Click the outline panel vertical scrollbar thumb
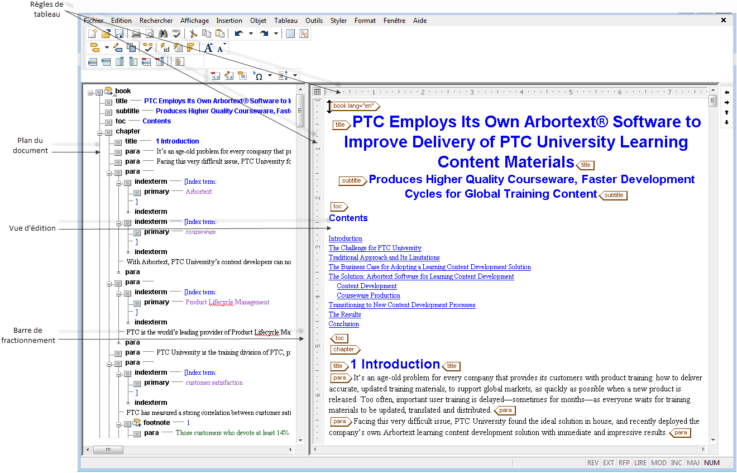The image size is (737, 473). 300,111
